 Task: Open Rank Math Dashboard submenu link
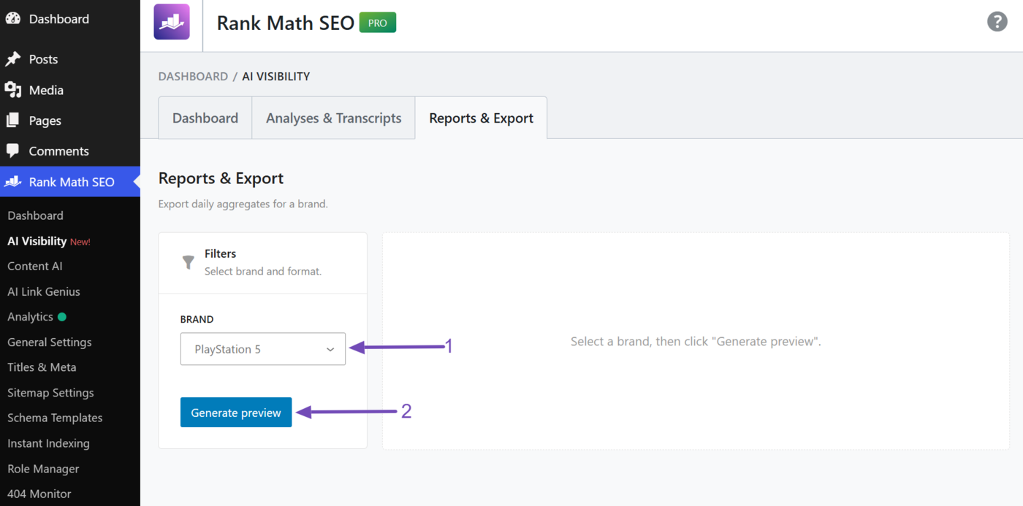35,215
